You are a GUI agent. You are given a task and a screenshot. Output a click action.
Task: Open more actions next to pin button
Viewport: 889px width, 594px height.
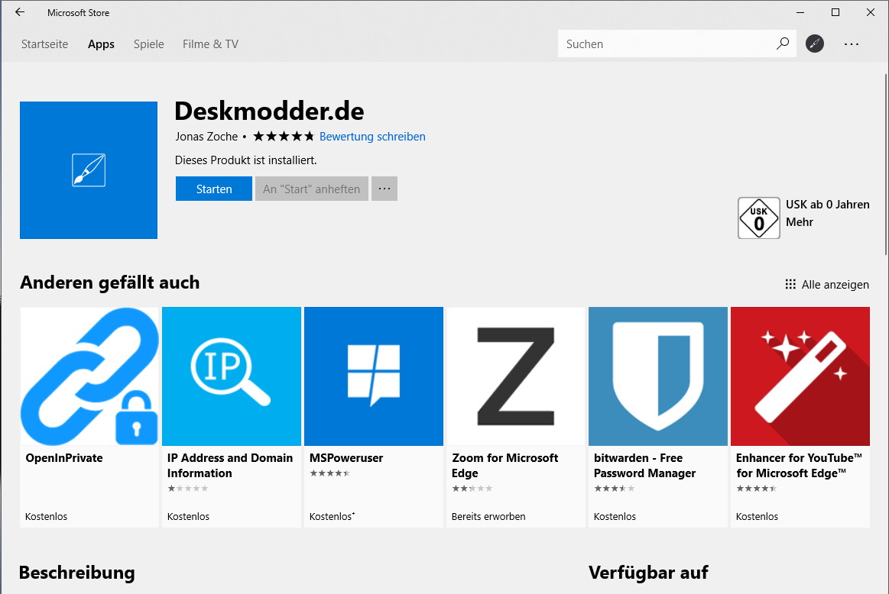coord(384,189)
